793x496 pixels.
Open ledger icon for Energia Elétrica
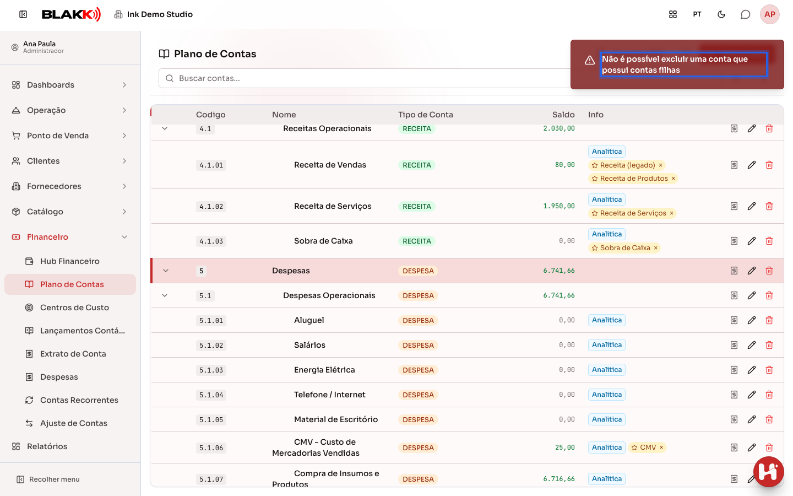point(734,370)
